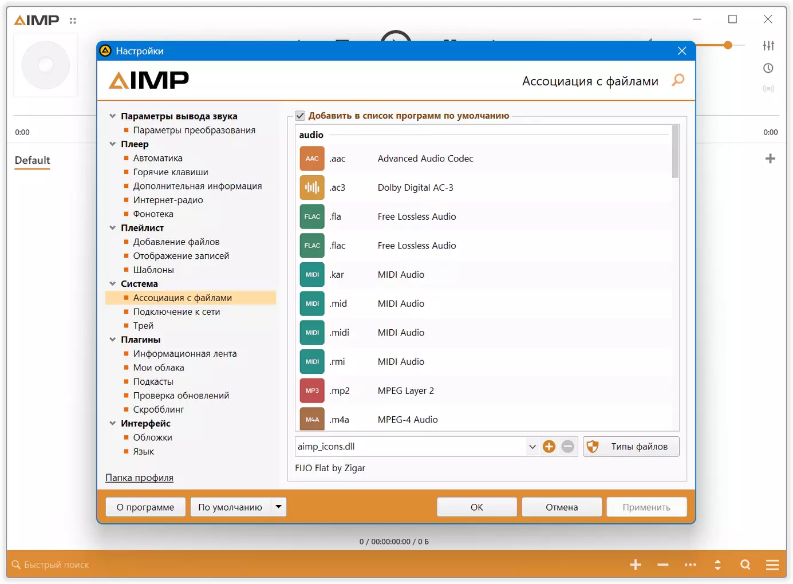Collapse the Плеер tree section

point(113,144)
